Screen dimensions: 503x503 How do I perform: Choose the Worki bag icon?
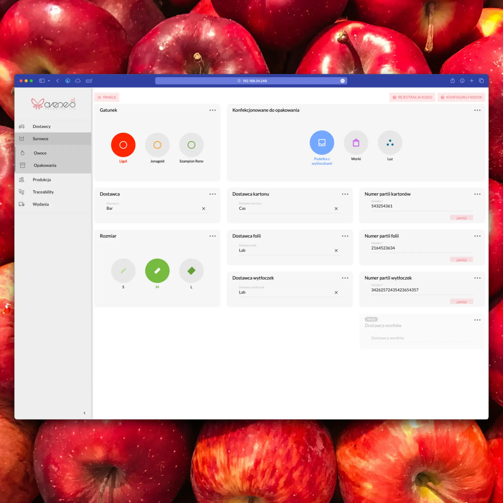click(x=356, y=143)
